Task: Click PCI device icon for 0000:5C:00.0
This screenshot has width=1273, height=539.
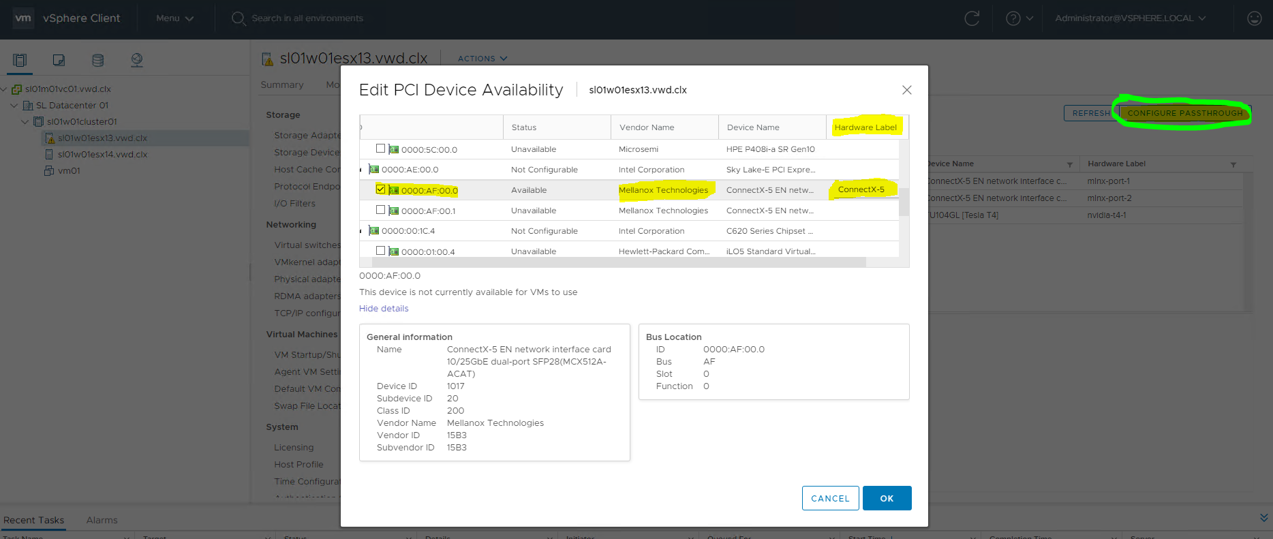Action: pos(394,149)
